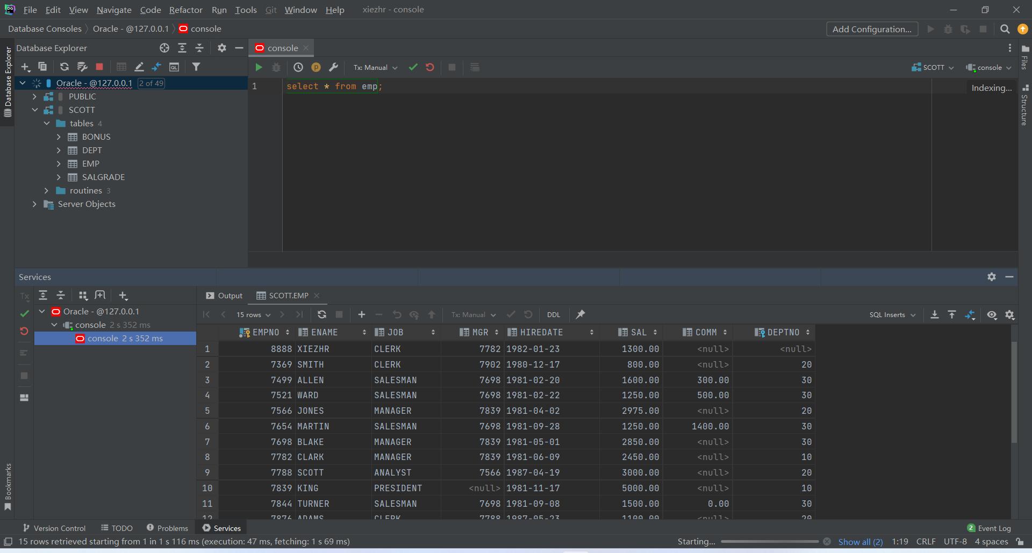Open the Navigate menu

[114, 10]
